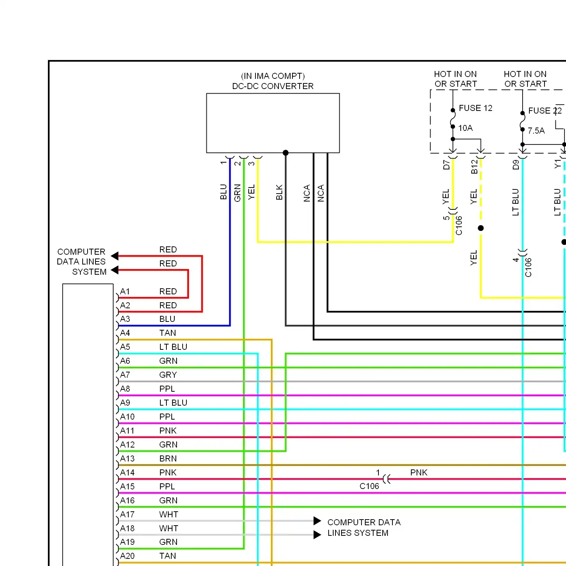Click the (IN IMA COMPT) text

click(x=273, y=76)
